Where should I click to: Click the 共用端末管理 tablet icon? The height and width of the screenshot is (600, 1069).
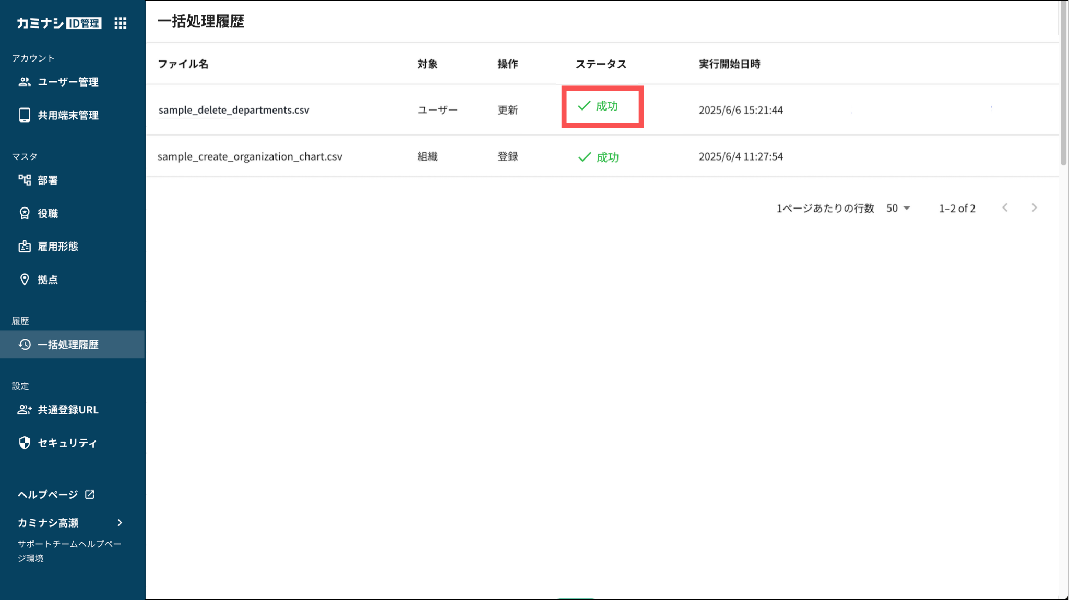coord(25,115)
